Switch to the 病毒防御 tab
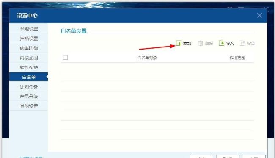Viewport: 275px width, 158px height. pos(29,48)
